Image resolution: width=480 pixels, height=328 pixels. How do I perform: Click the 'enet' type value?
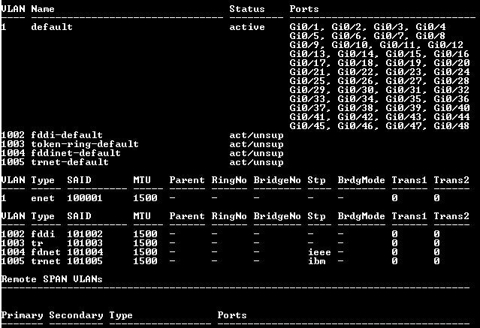tap(43, 198)
